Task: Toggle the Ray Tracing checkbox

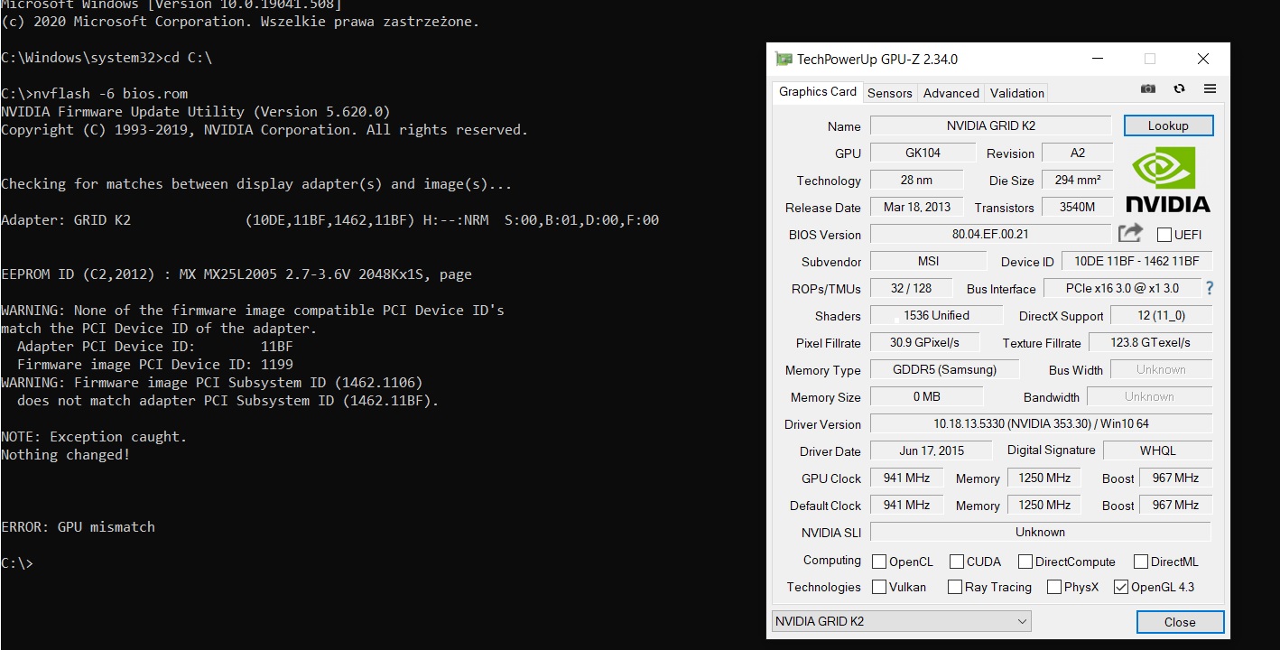Action: click(x=955, y=587)
